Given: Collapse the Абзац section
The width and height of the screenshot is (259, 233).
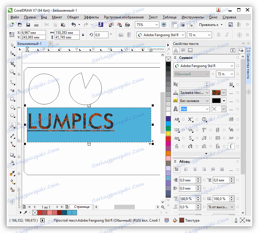Looking at the screenshot, I should pyautogui.click(x=175, y=162).
